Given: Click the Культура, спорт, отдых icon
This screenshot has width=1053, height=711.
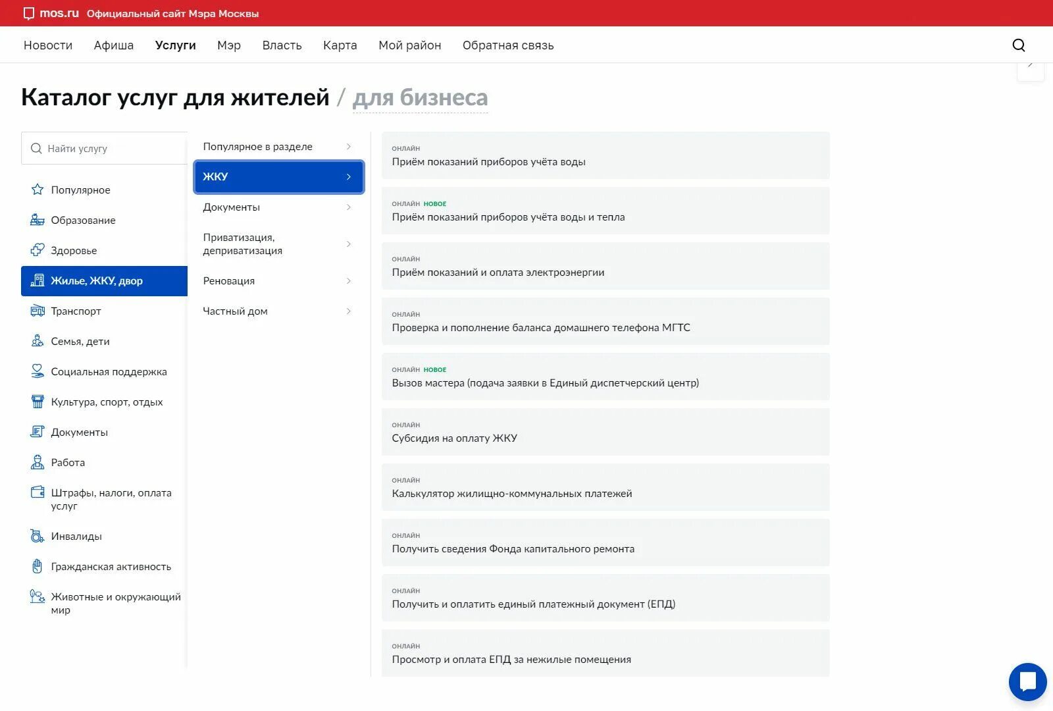Looking at the screenshot, I should (38, 402).
